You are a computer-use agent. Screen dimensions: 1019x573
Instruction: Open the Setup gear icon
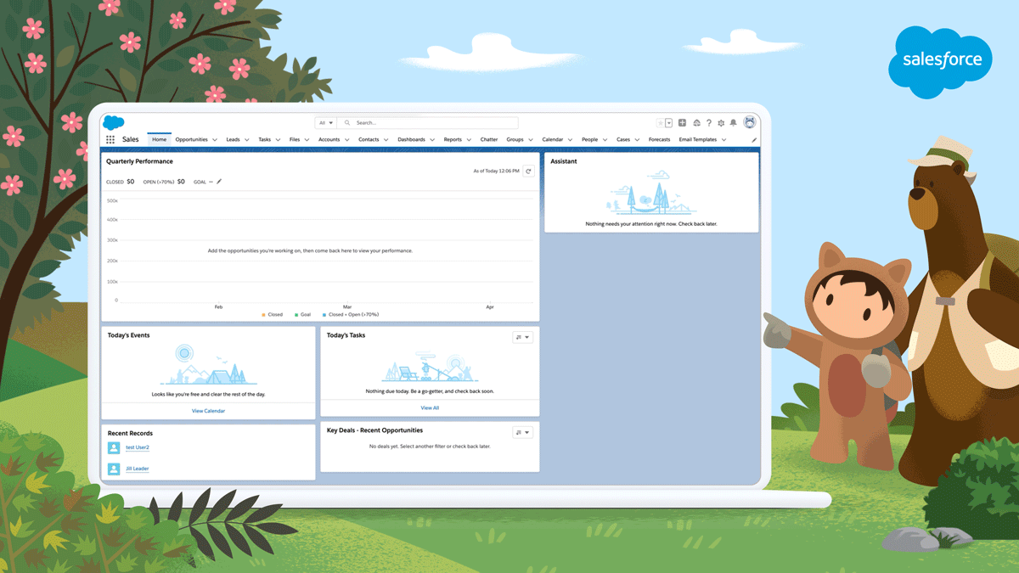click(x=721, y=123)
